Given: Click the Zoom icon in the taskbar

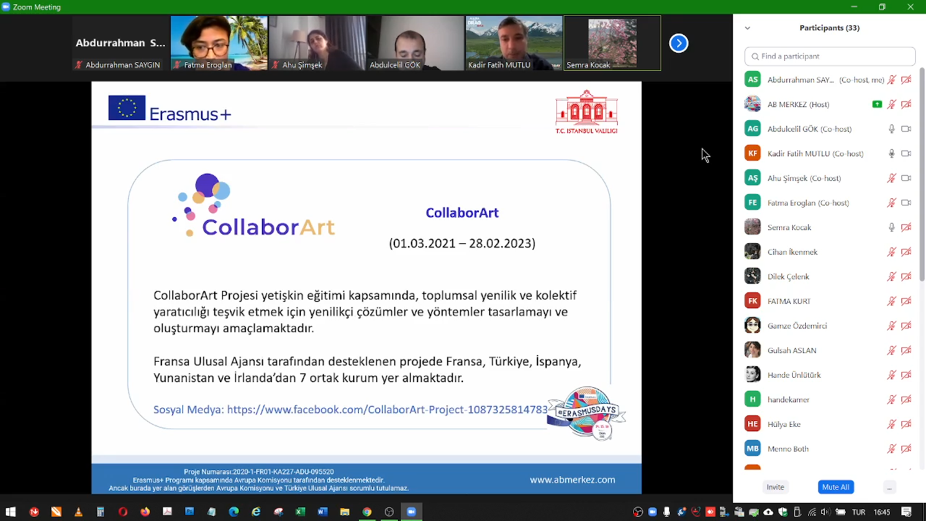Looking at the screenshot, I should 411,512.
